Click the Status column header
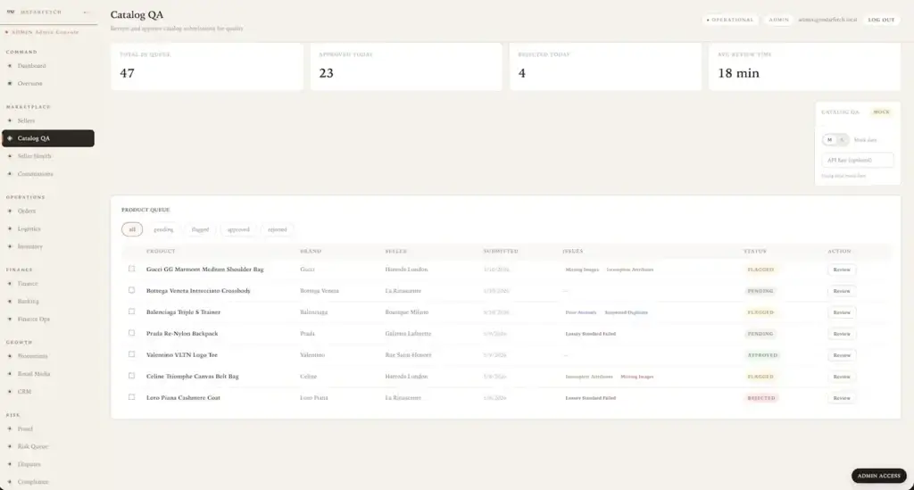914x490 pixels. click(755, 251)
